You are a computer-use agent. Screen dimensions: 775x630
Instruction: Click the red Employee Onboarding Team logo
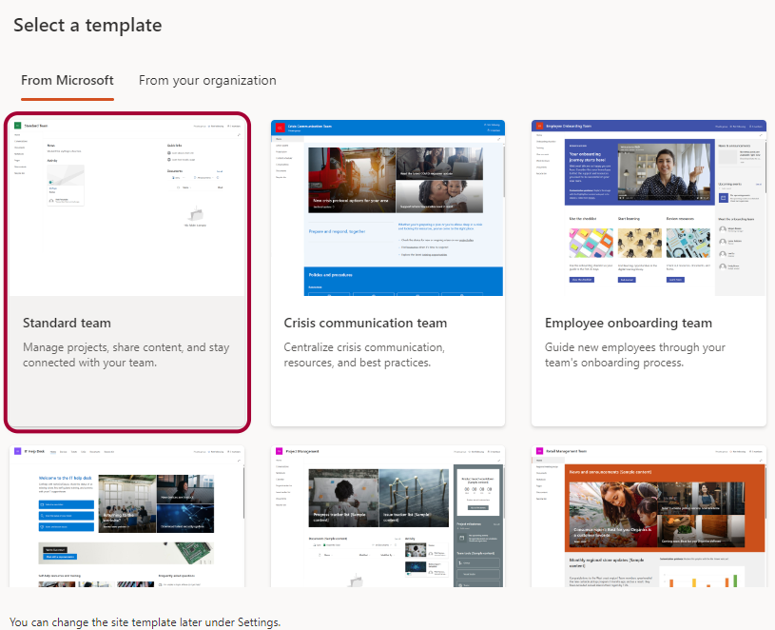[x=539, y=126]
